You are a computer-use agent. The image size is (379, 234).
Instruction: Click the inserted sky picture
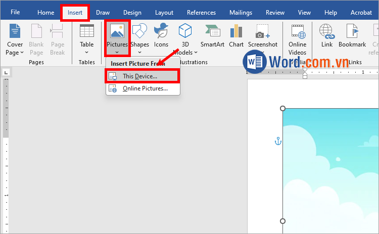tap(331, 172)
